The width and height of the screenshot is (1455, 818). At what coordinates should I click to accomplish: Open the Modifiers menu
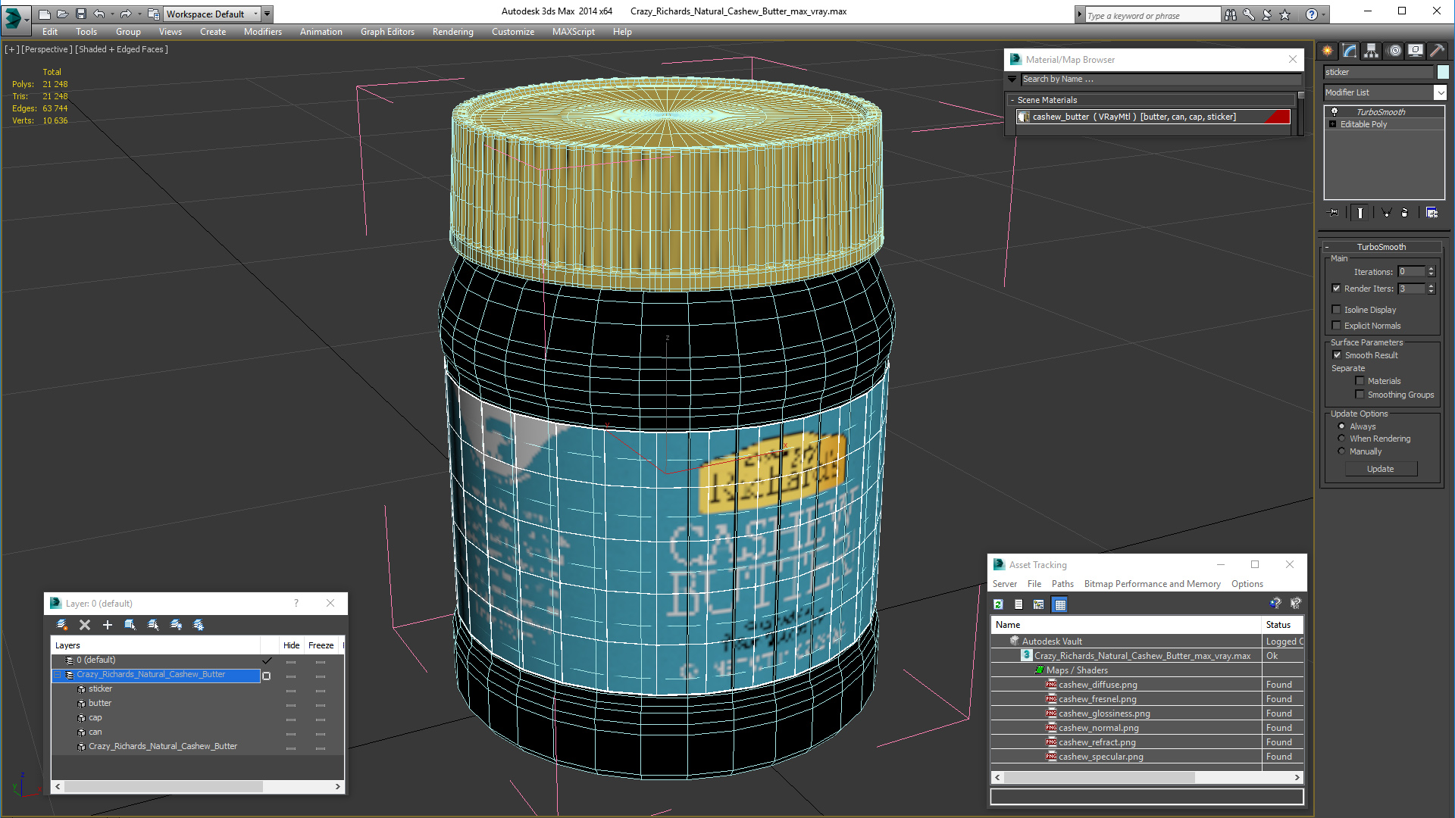[x=263, y=32]
